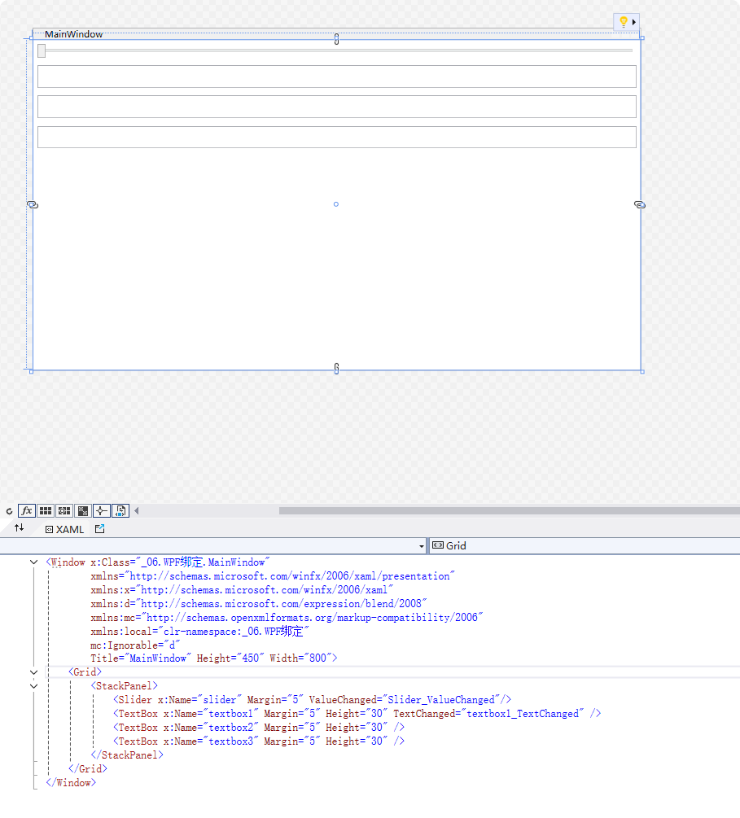740x818 pixels.
Task: Click the closing </StackPanel> tag
Action: [x=127, y=755]
